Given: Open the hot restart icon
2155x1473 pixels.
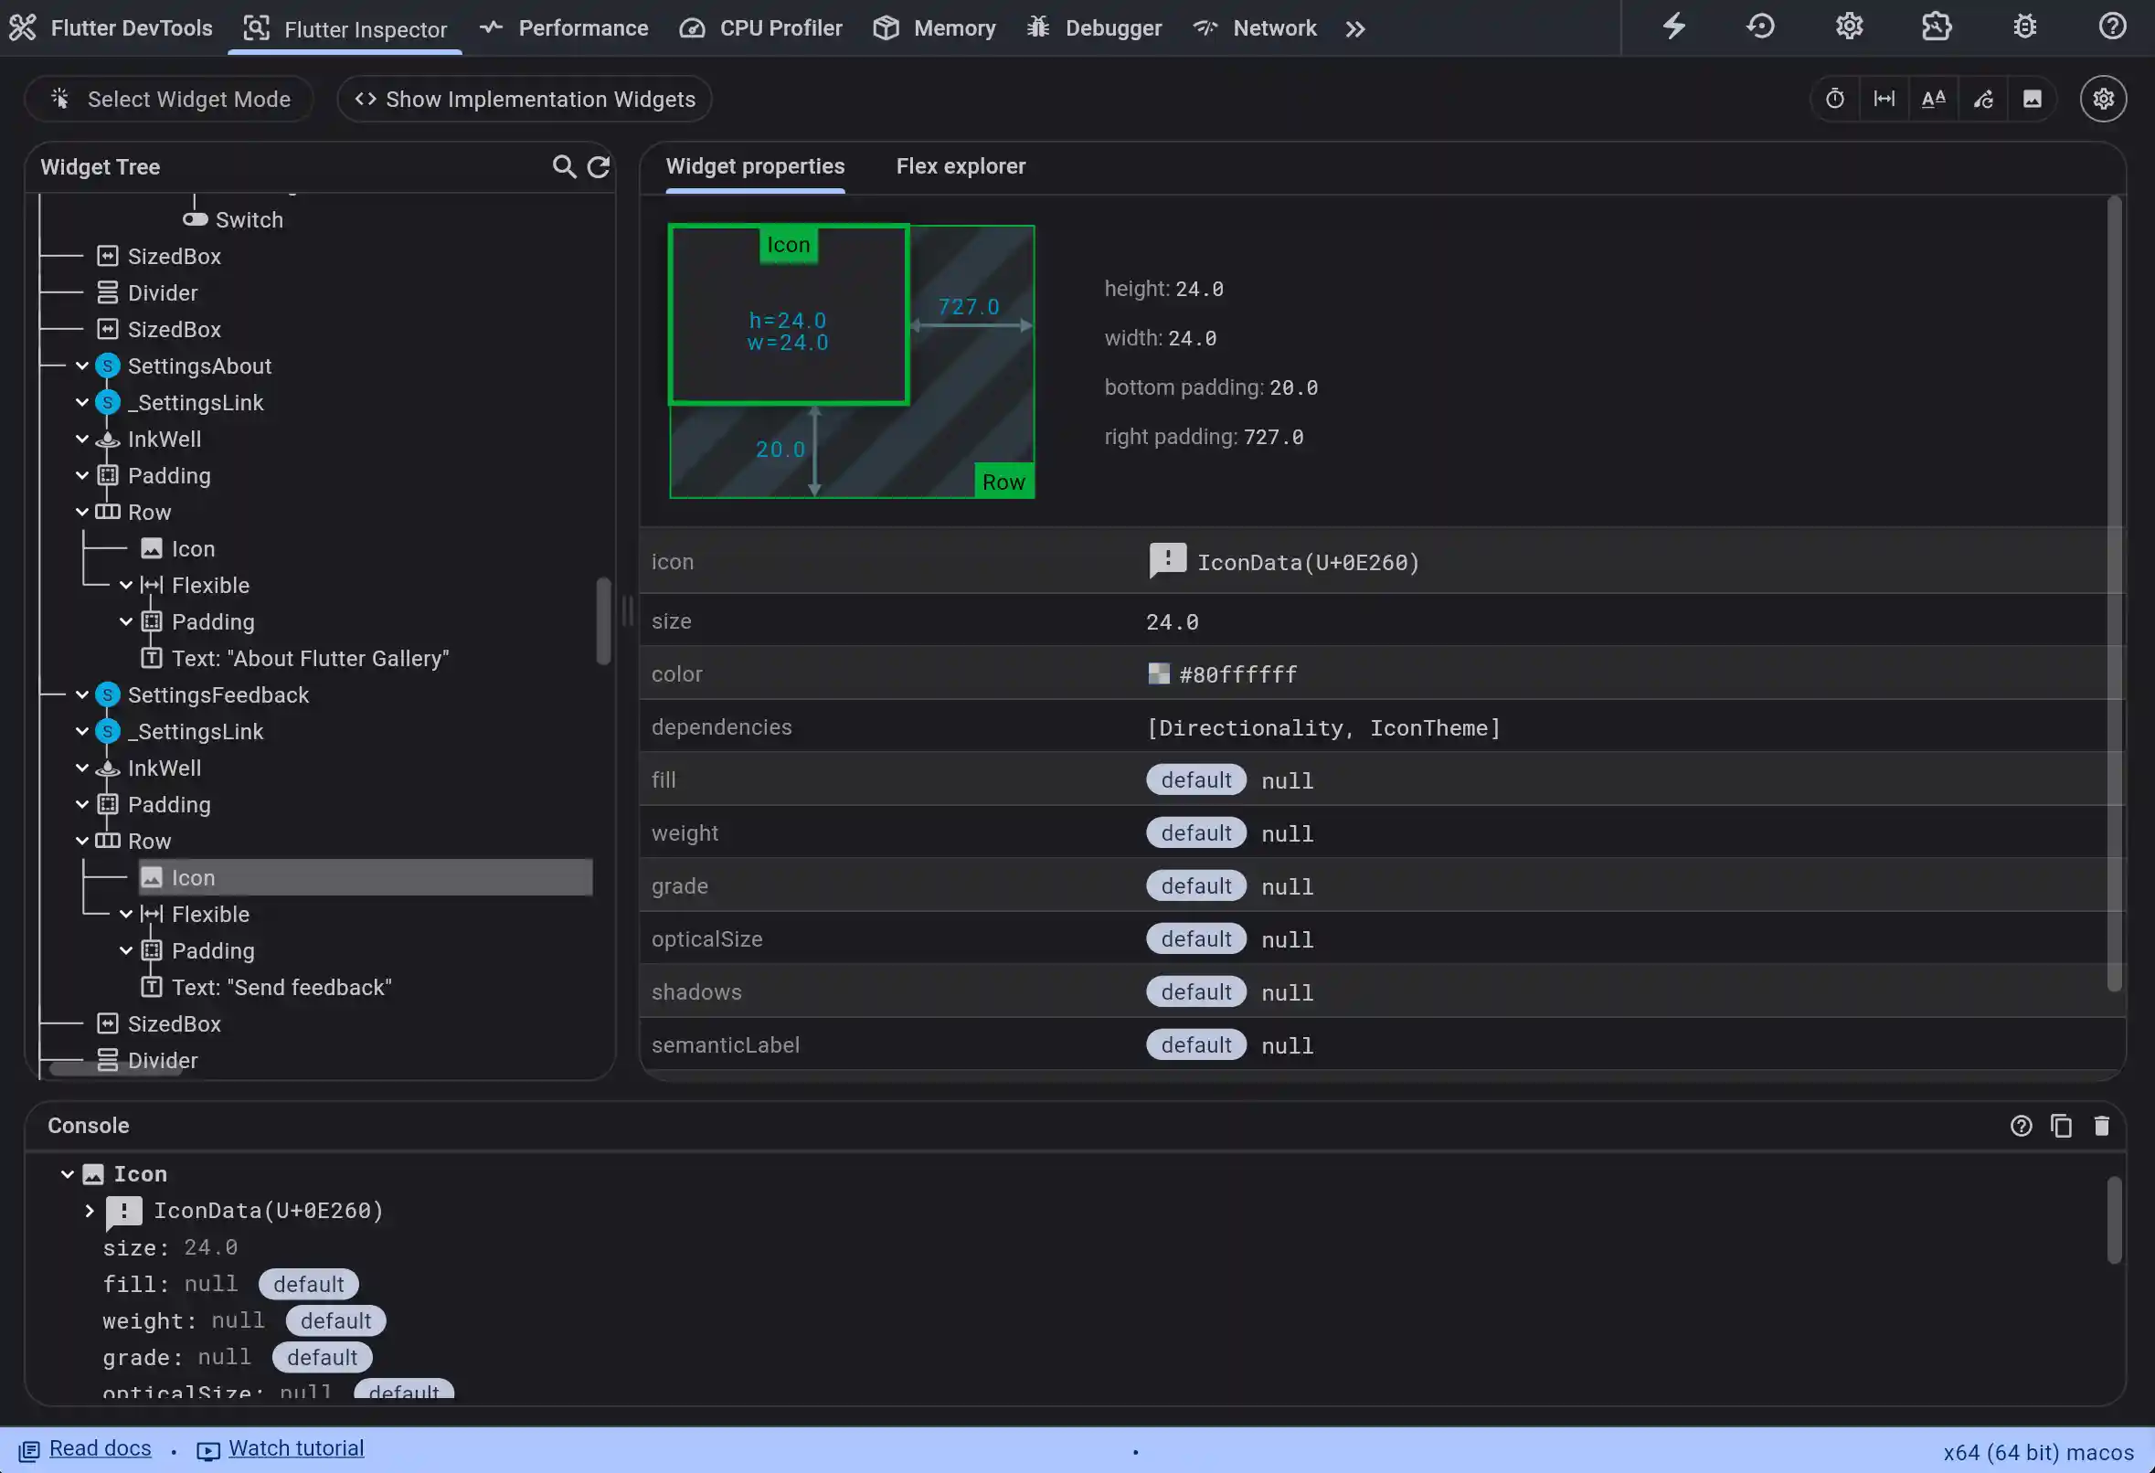Looking at the screenshot, I should click(x=1760, y=26).
